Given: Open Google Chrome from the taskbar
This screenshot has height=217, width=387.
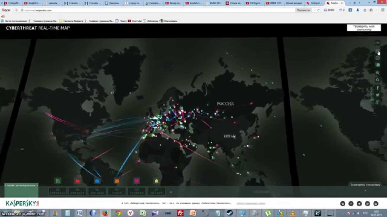Looking at the screenshot, I should coord(118,213).
